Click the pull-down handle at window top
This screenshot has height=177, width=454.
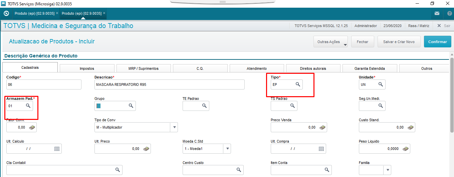(223, 2)
